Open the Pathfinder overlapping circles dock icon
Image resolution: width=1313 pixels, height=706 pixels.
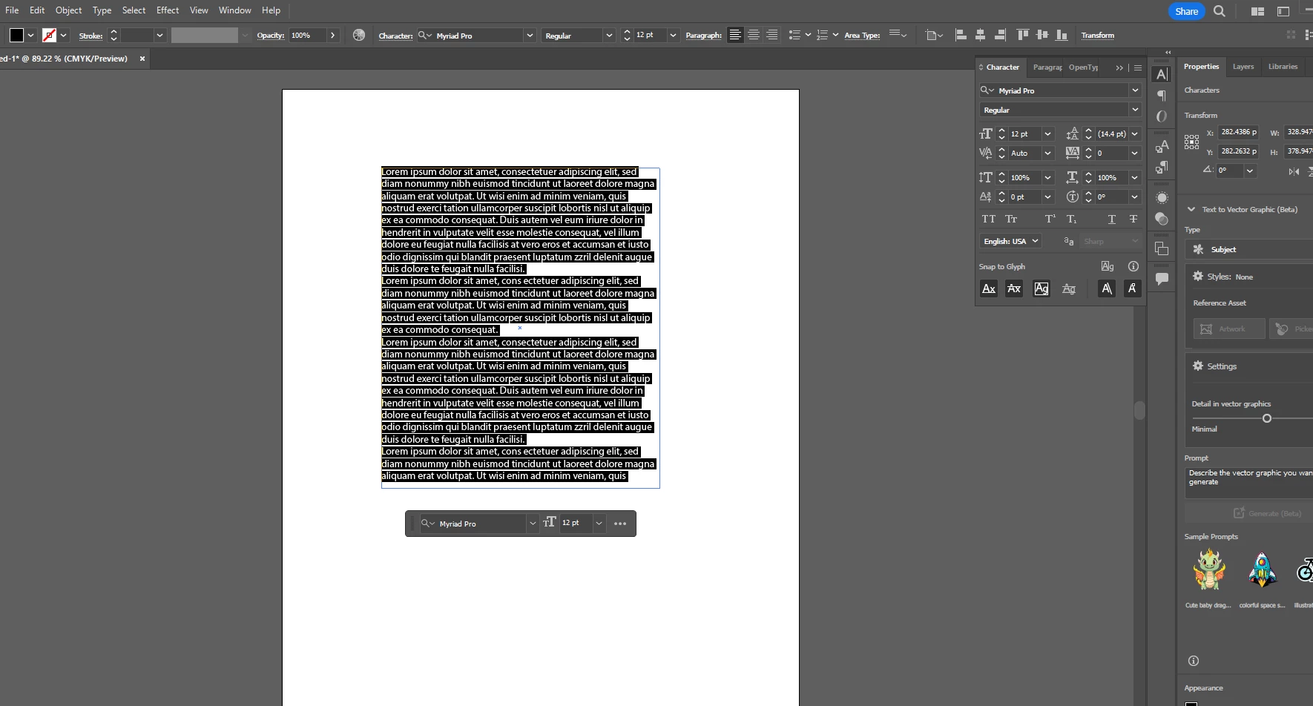(x=1162, y=219)
